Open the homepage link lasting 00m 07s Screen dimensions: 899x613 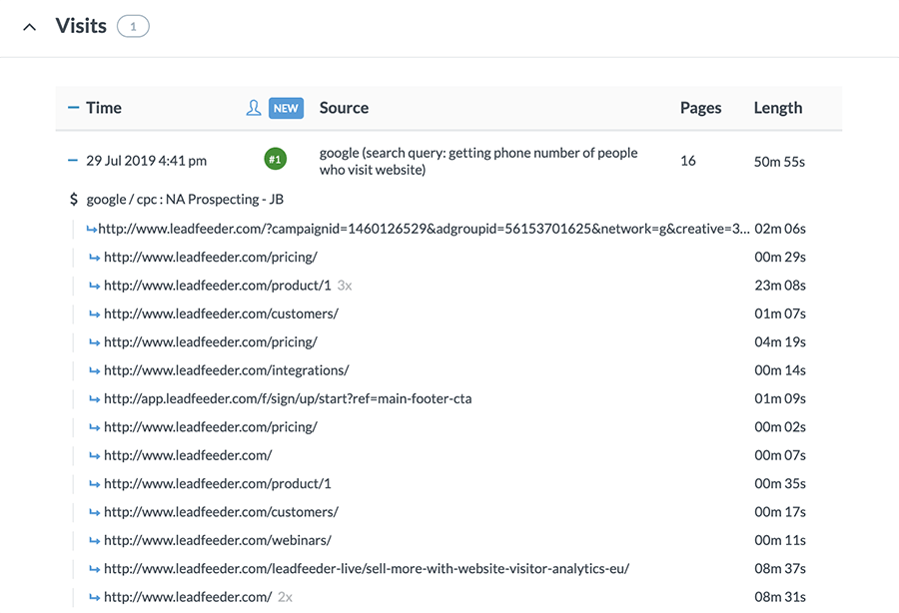click(x=188, y=455)
